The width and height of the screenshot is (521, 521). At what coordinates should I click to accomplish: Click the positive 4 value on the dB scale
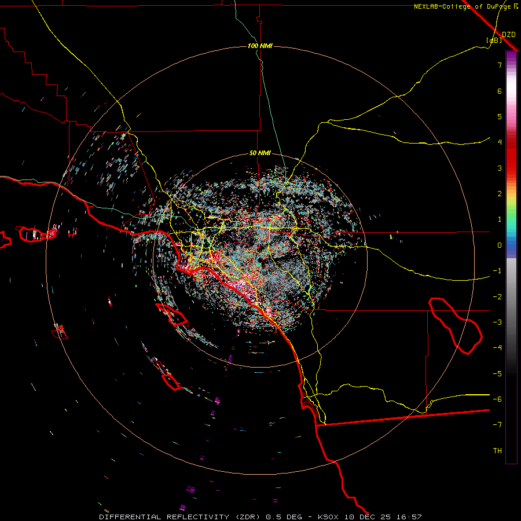tap(500, 142)
